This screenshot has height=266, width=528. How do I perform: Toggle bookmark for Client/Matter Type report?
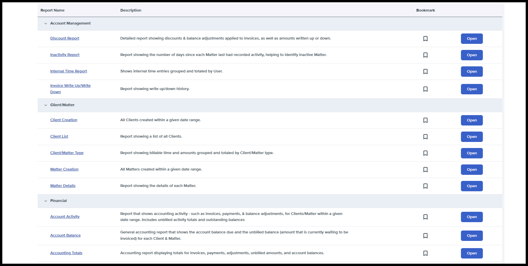pyautogui.click(x=425, y=153)
